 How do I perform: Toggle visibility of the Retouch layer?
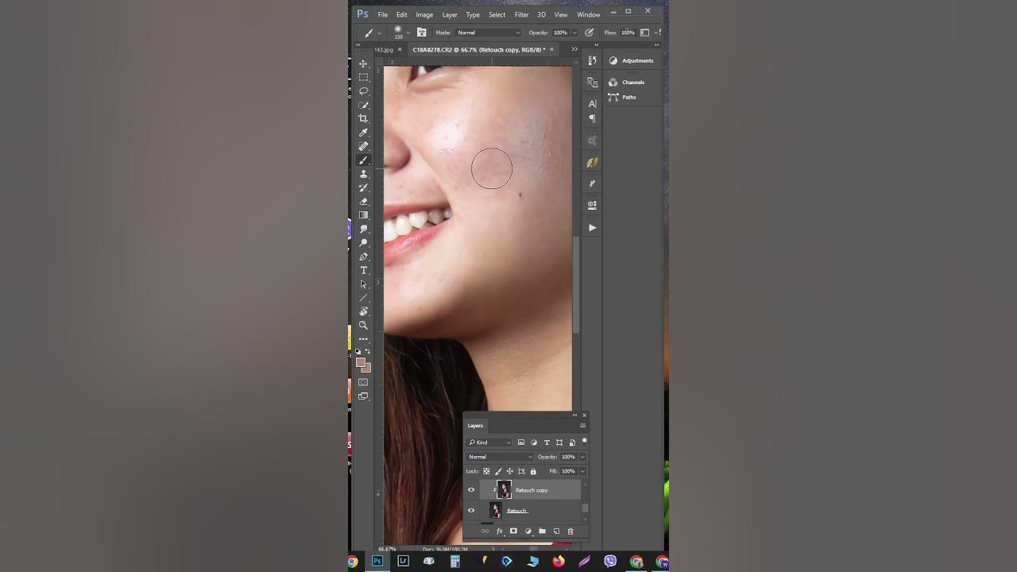tap(471, 510)
